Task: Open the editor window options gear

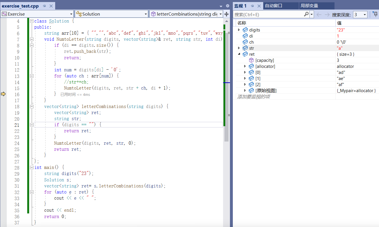Action: (227, 6)
